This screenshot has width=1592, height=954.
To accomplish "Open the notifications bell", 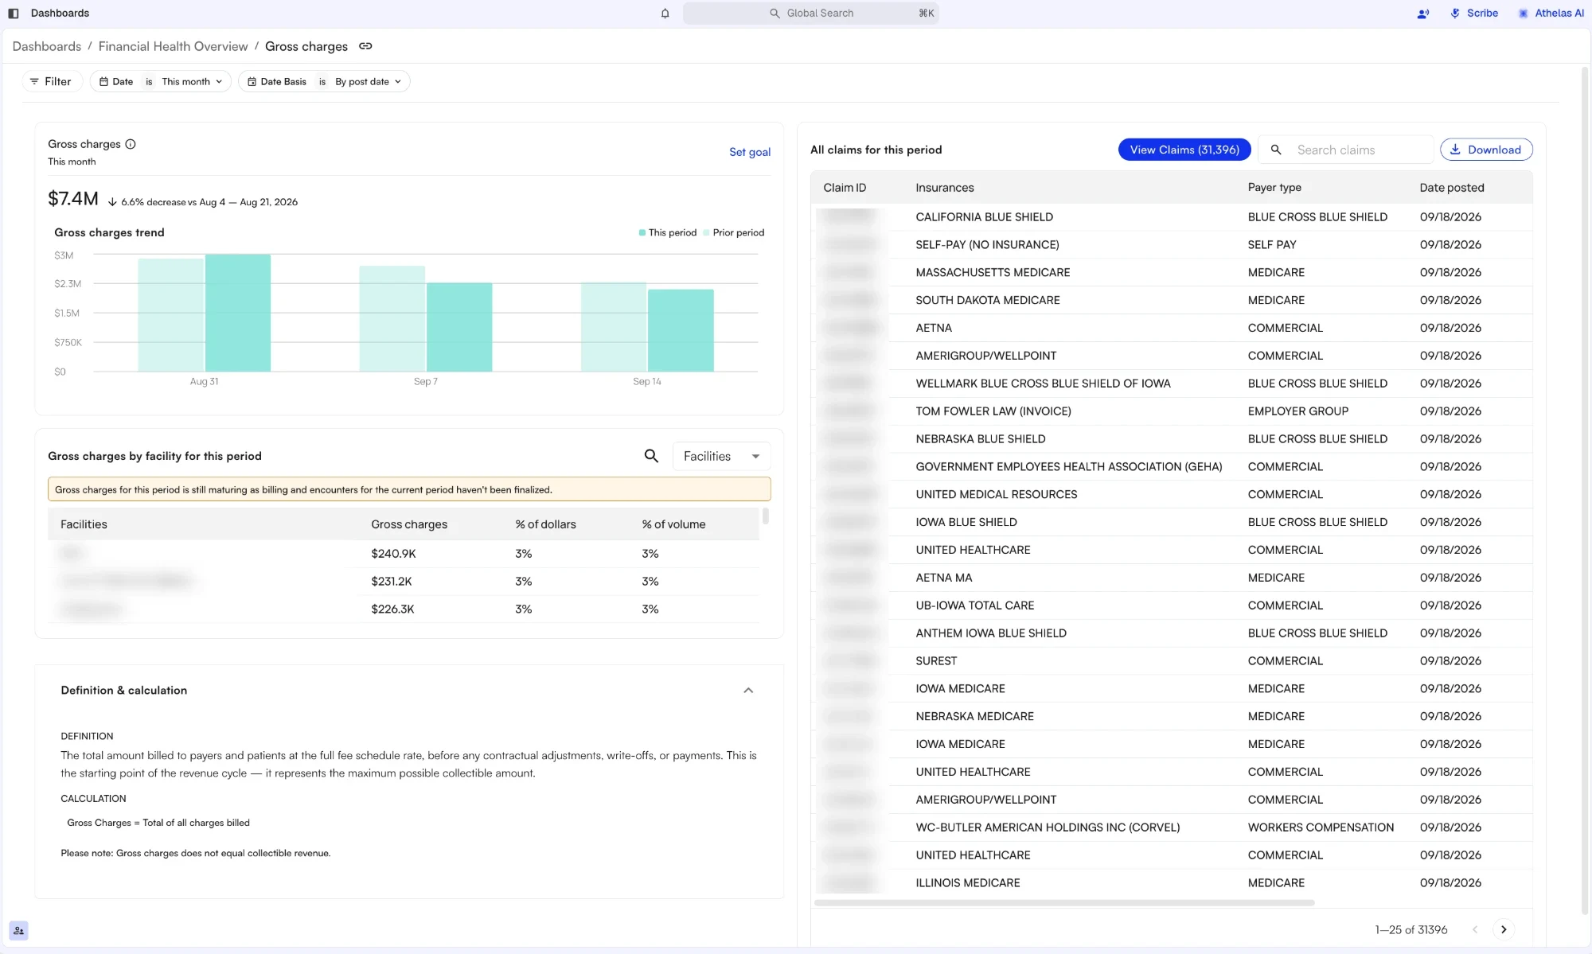I will tap(665, 14).
